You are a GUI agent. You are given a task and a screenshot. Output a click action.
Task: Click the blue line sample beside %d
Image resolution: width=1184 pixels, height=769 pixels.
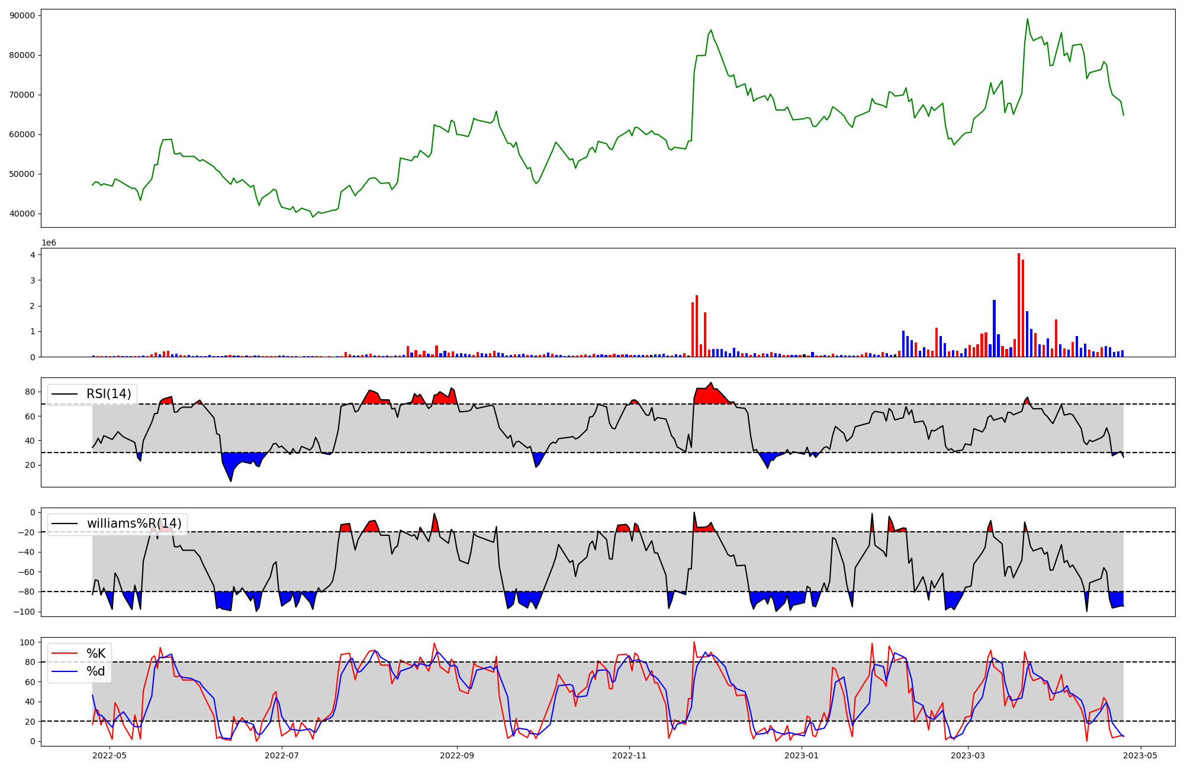65,672
